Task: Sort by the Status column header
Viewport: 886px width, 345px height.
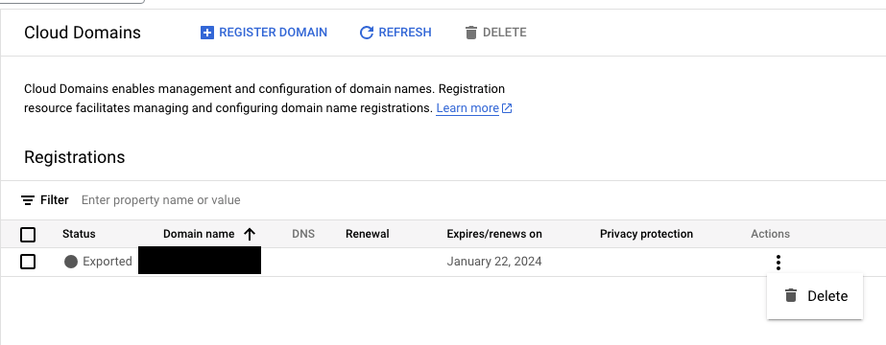Action: 79,234
